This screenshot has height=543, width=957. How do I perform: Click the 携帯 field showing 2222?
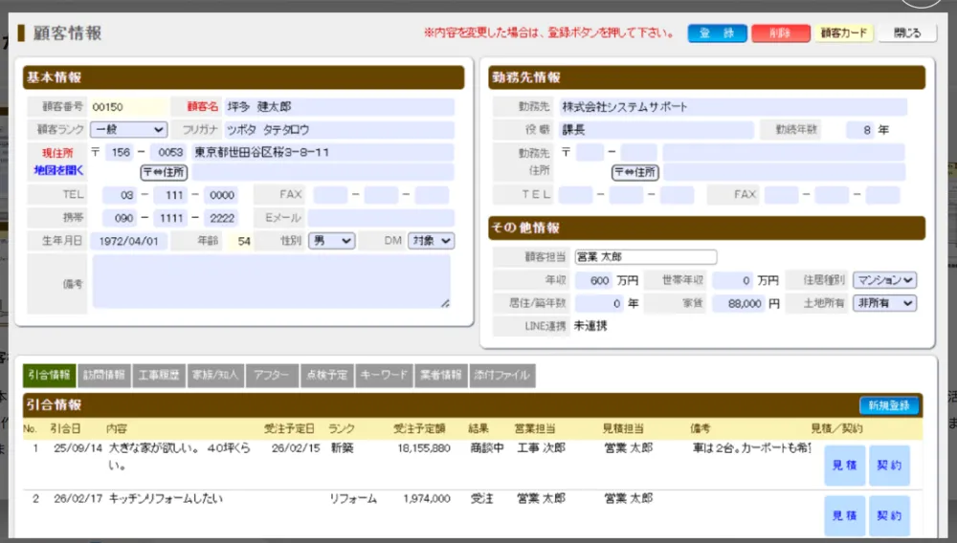(x=221, y=218)
